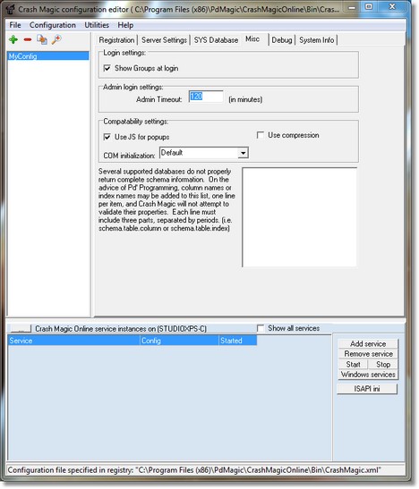419x489 pixels.
Task: Click the ellipsis browse button near service instances
Action: click(21, 328)
